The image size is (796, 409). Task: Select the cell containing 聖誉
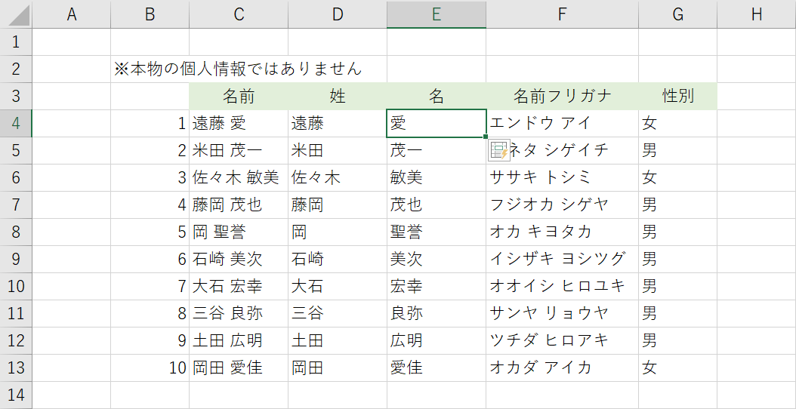click(436, 232)
